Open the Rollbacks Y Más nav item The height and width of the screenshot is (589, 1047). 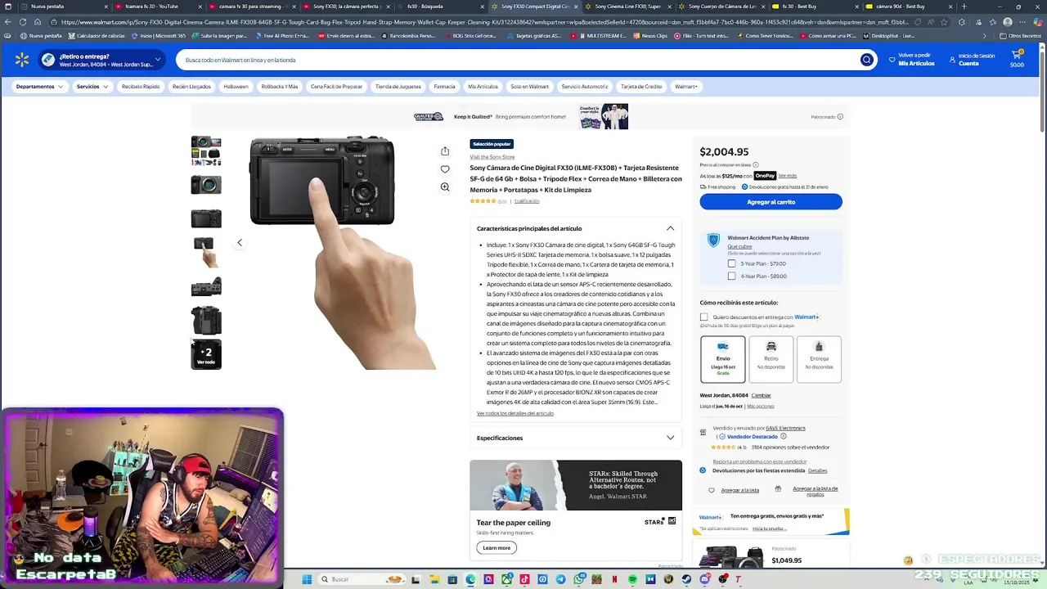click(279, 86)
